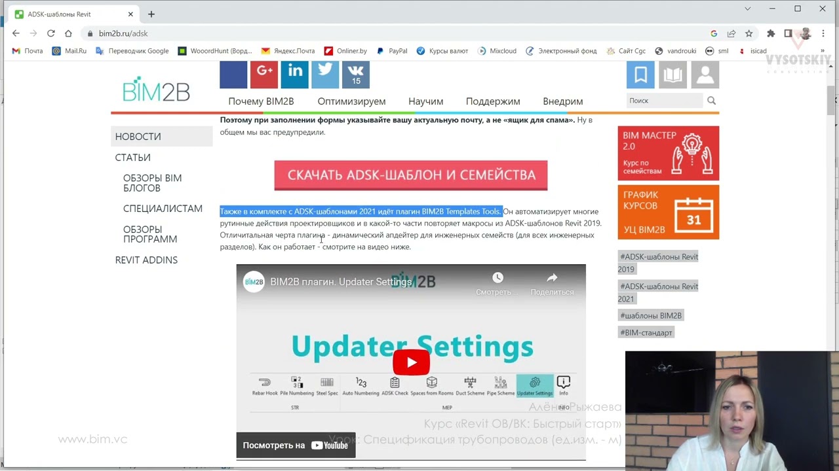The width and height of the screenshot is (839, 471).
Task: Open 'REVIT ADDINS' sidebar link
Action: [x=146, y=260]
